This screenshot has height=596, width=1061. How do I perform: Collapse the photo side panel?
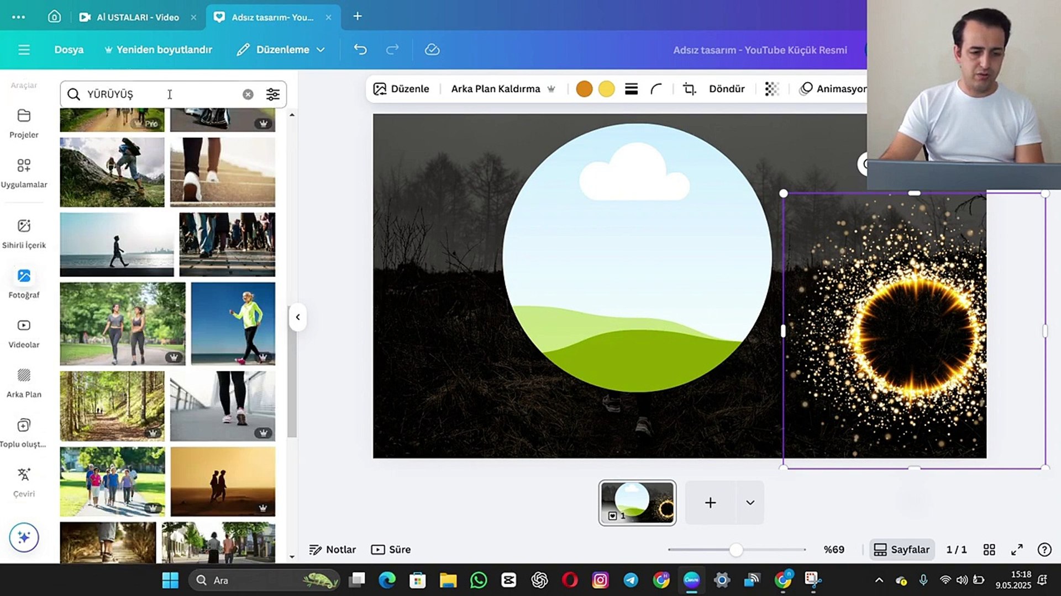297,317
